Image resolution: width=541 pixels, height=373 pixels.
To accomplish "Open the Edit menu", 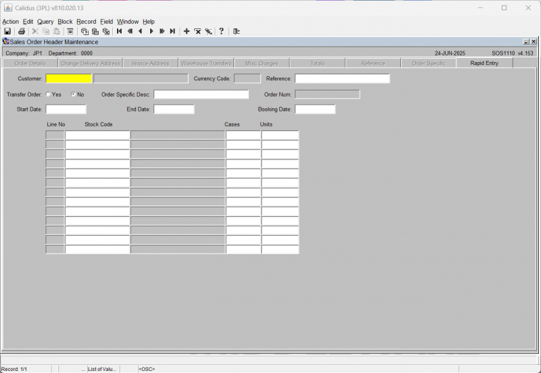I will (x=28, y=22).
